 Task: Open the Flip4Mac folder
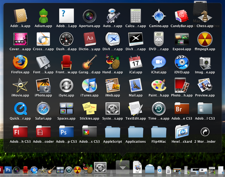click(x=159, y=132)
